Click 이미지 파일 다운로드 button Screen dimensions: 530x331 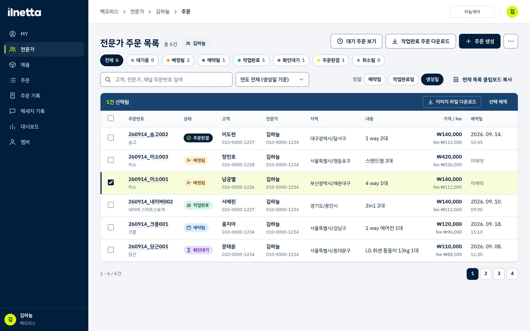coord(452,102)
